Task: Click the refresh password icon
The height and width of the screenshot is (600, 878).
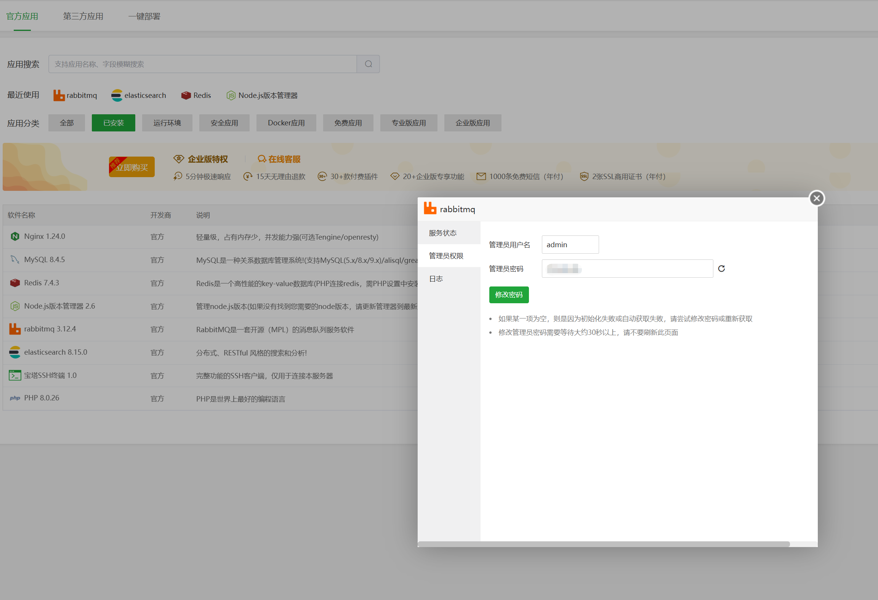Action: [x=721, y=269]
